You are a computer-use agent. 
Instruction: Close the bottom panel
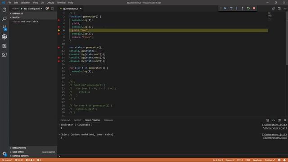pyautogui.click(x=285, y=120)
